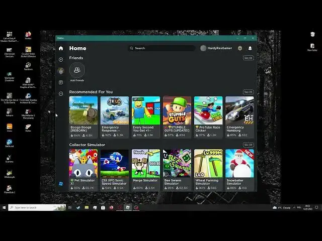Open STUMBLE GUYS [UPDATE!] game card
This screenshot has width=322, height=241.
177,117
